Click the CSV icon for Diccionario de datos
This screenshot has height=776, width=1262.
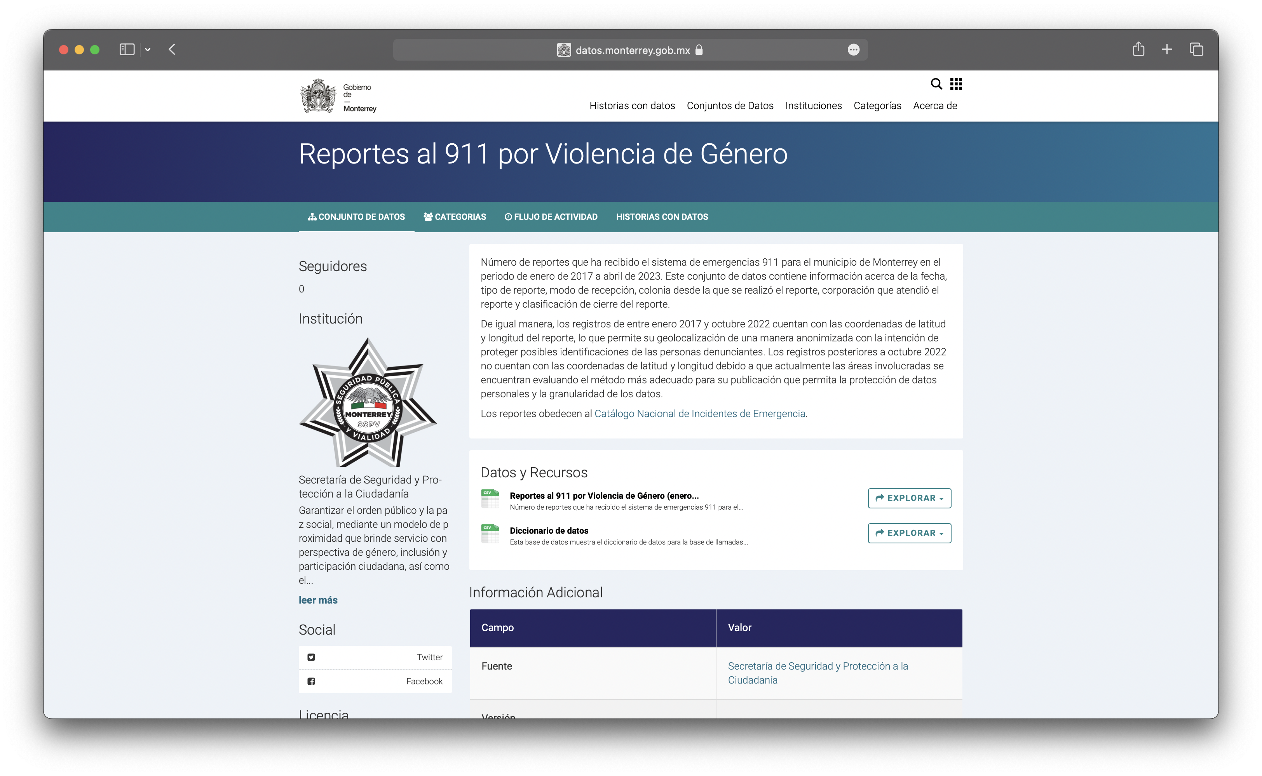pos(490,534)
